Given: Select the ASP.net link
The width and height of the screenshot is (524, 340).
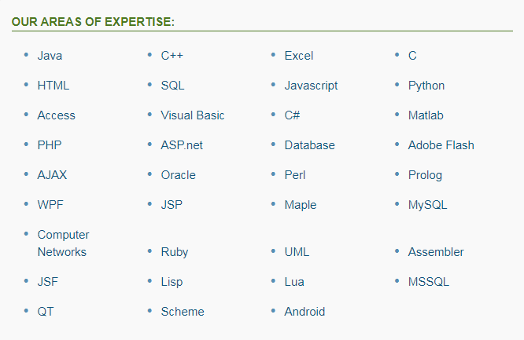Looking at the screenshot, I should pyautogui.click(x=182, y=145).
